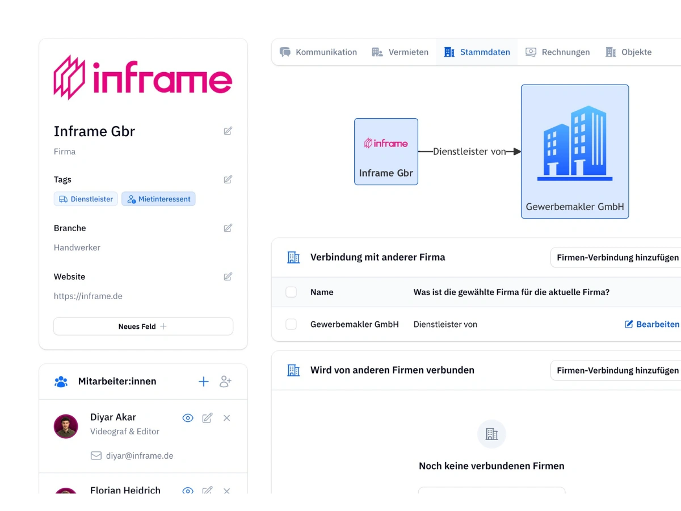
Task: View Diyar Akar's profile with eye icon
Action: [x=188, y=418]
